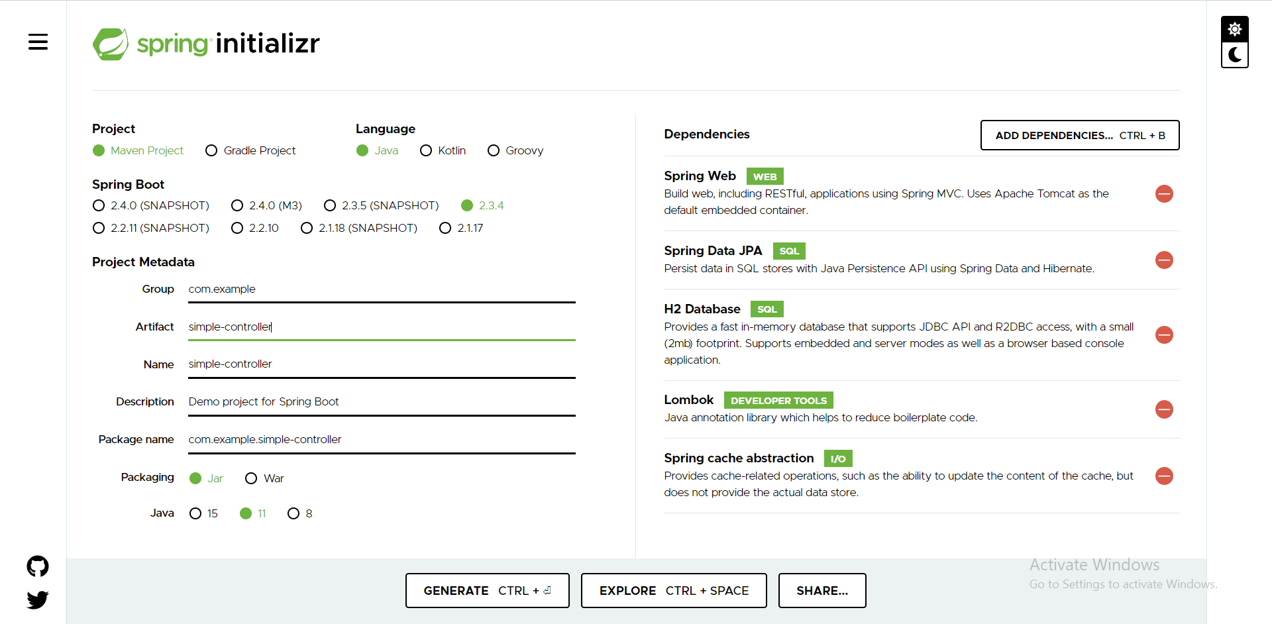Open the hamburger menu
This screenshot has width=1272, height=624.
[x=38, y=42]
